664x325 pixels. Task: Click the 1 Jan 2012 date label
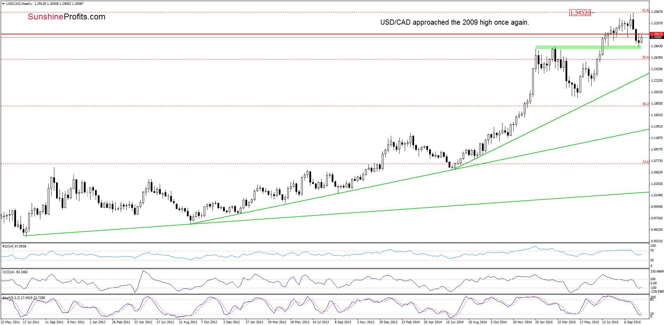coord(98,322)
